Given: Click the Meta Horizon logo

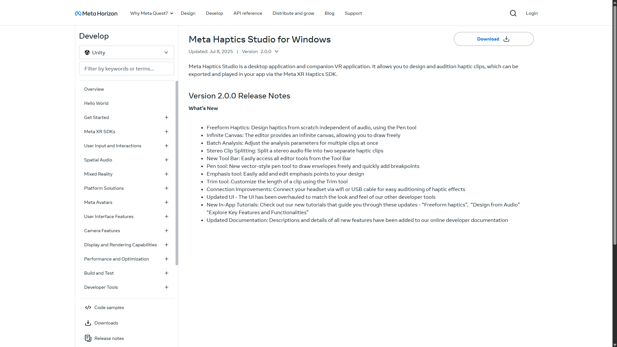Looking at the screenshot, I should pos(96,14).
